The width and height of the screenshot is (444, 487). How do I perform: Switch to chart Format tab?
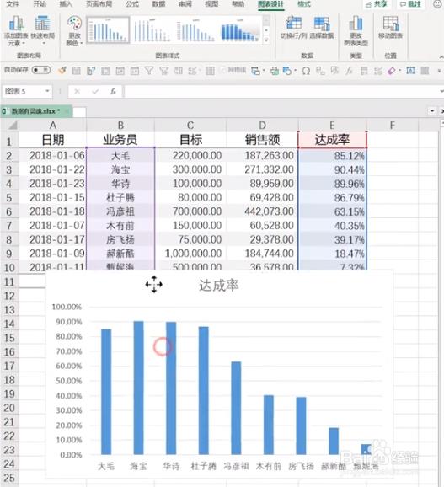pyautogui.click(x=304, y=4)
